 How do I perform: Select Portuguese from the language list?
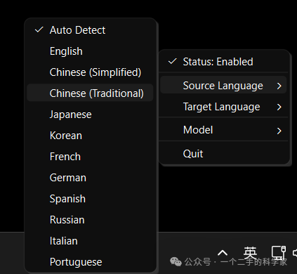point(90,262)
